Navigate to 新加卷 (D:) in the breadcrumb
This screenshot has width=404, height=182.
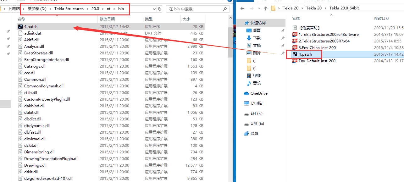coord(36,8)
